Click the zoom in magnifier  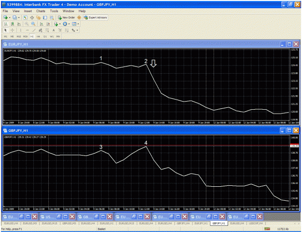27,24
